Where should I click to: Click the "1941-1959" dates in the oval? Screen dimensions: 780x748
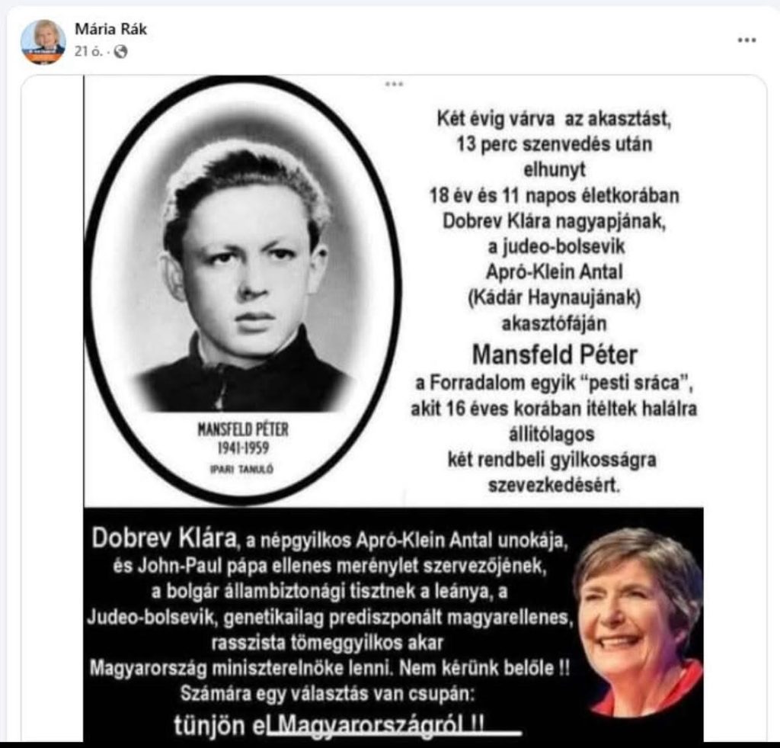click(x=243, y=448)
